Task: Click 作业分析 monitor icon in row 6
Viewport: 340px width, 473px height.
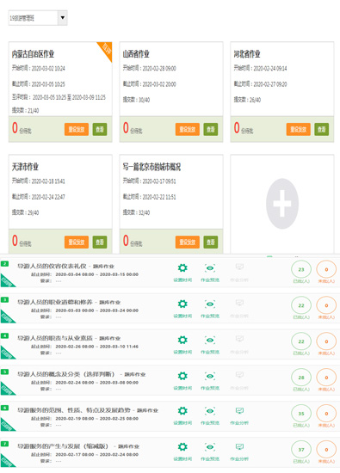Action: [239, 410]
